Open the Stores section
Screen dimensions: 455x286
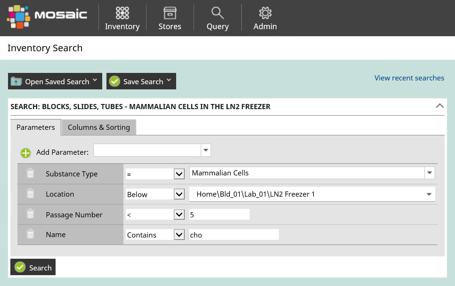[170, 18]
